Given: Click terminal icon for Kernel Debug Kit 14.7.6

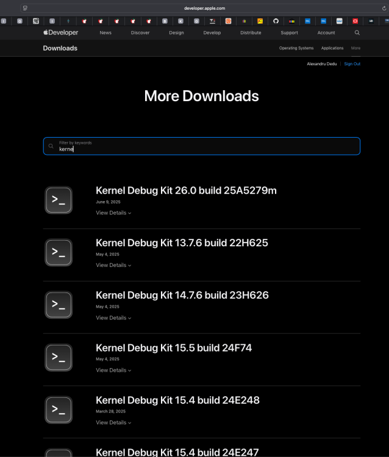Looking at the screenshot, I should tap(59, 305).
